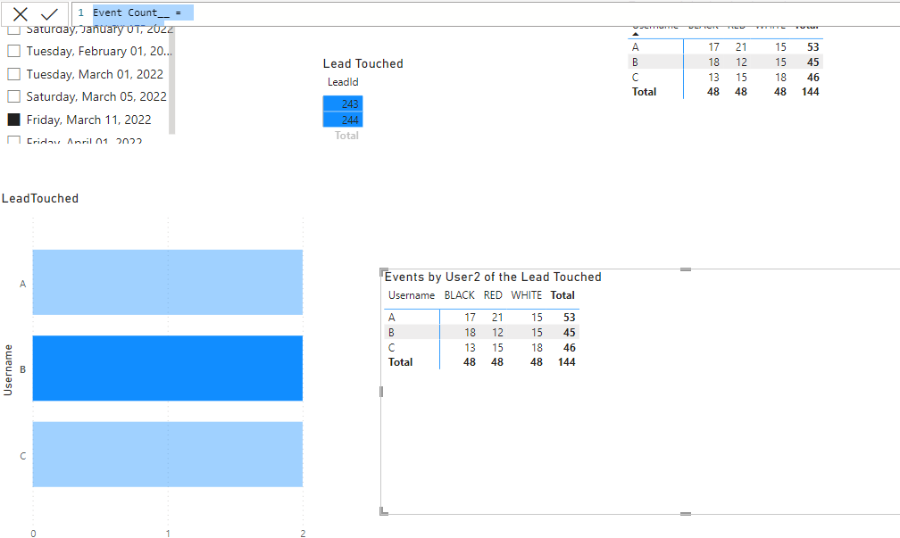The width and height of the screenshot is (900, 538).
Task: Click the sort arrow under Username in top table
Action: click(636, 34)
